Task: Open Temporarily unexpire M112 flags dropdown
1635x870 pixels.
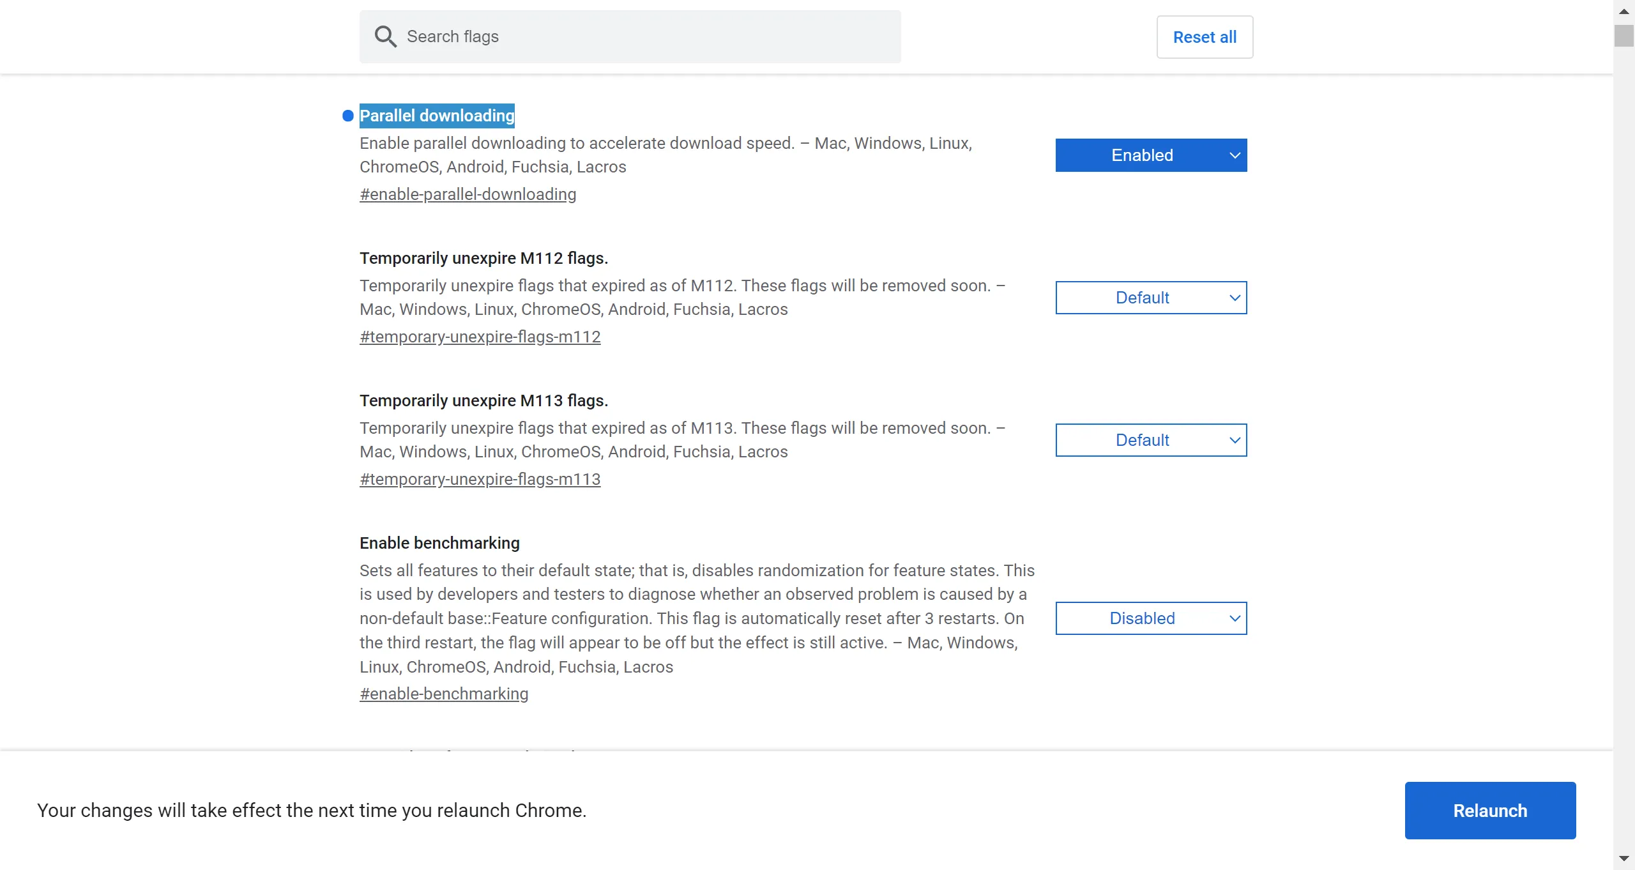Action: [1142, 298]
